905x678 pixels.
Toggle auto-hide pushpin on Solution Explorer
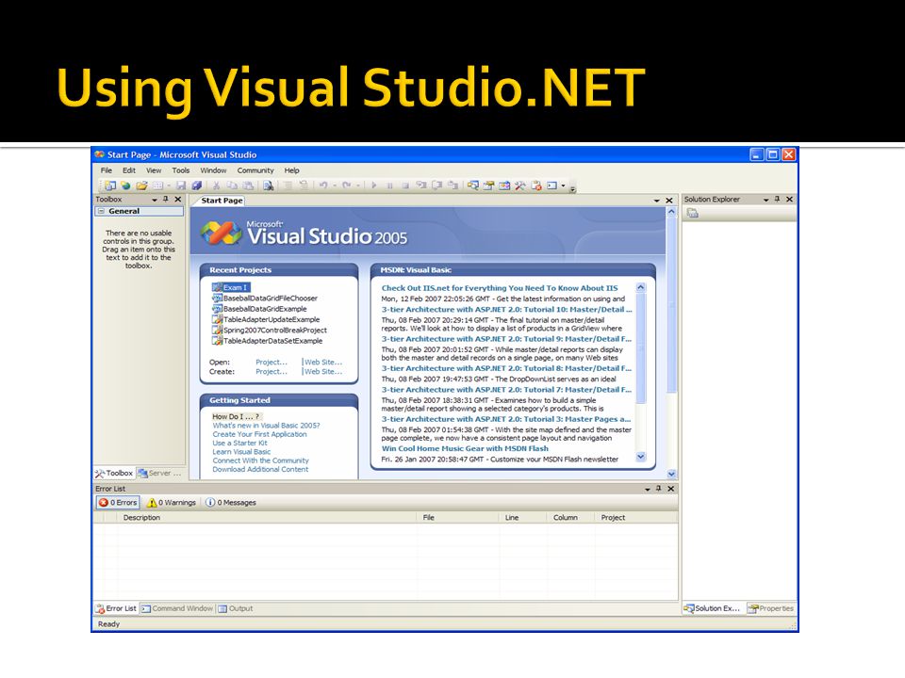click(x=778, y=199)
